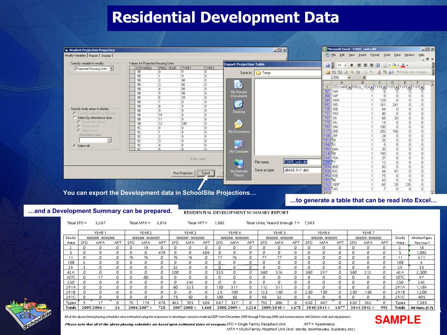Click the Font Color A in Excel
The width and height of the screenshot is (447, 335).
tap(403, 65)
